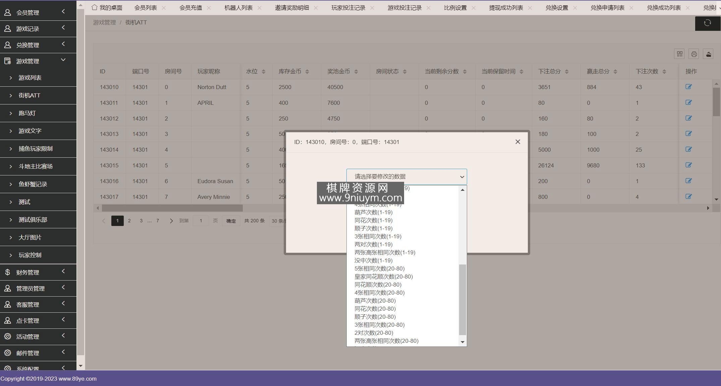Expand 财务管理 sidebar menu
The width and height of the screenshot is (721, 386).
[x=38, y=272]
